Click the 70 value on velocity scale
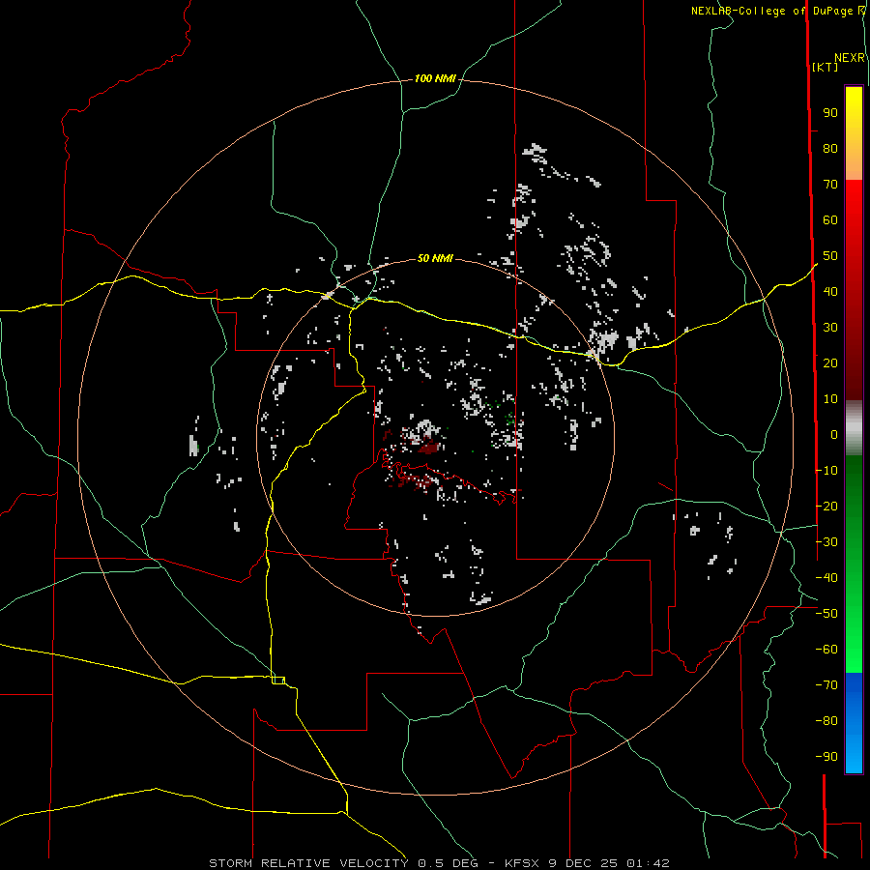 point(830,185)
